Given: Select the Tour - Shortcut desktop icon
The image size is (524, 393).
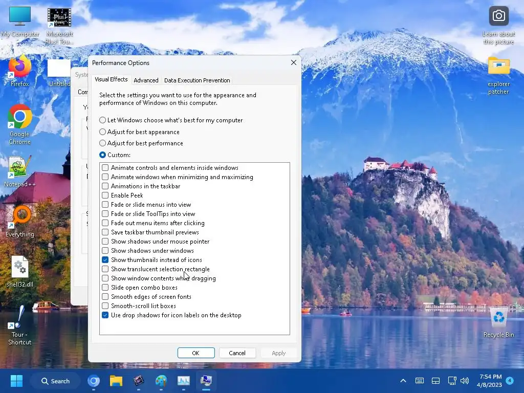Looking at the screenshot, I should click(x=20, y=325).
